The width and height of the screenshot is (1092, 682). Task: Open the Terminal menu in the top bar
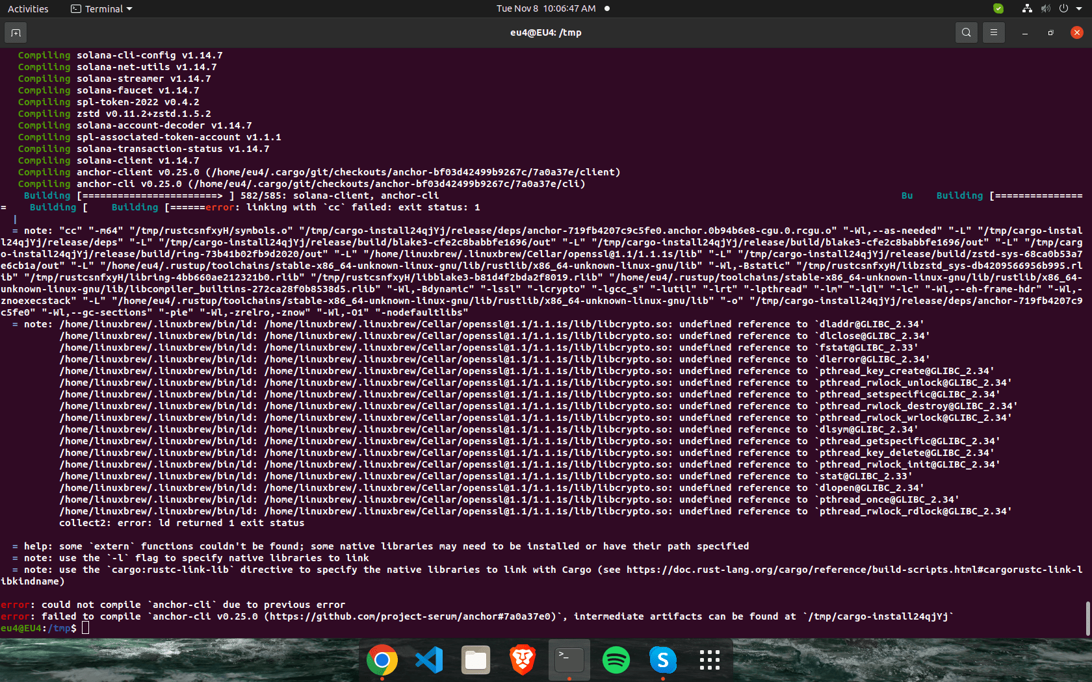(101, 8)
